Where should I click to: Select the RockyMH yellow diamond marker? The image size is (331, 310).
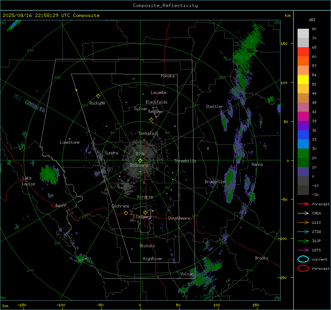tap(98, 96)
